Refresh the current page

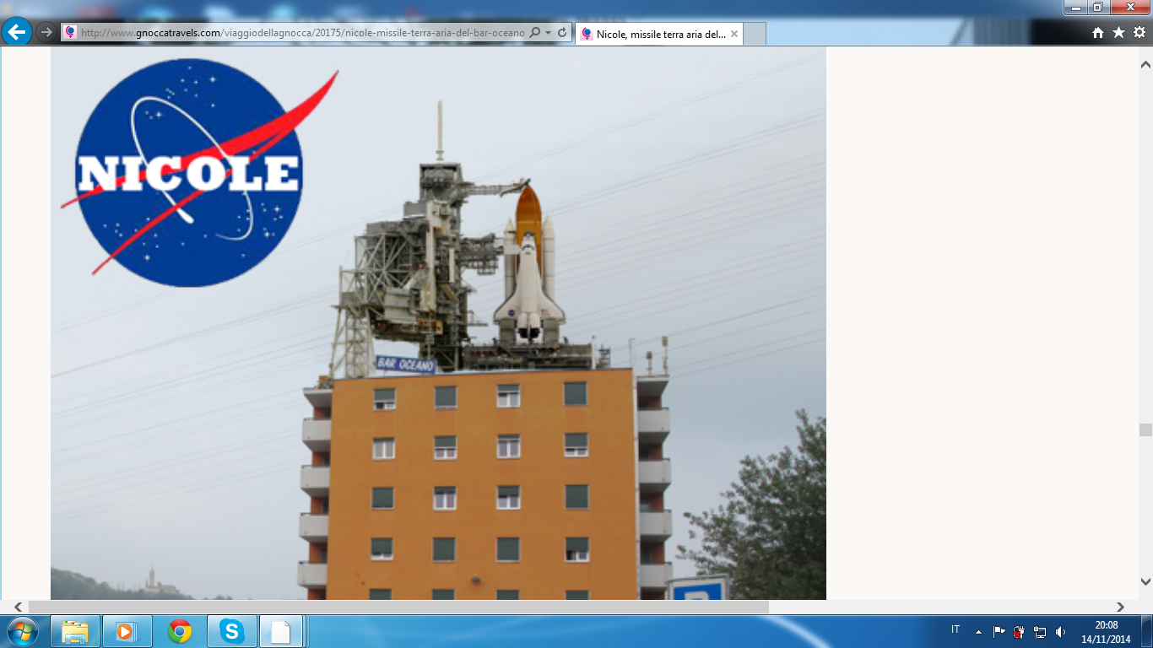[562, 33]
